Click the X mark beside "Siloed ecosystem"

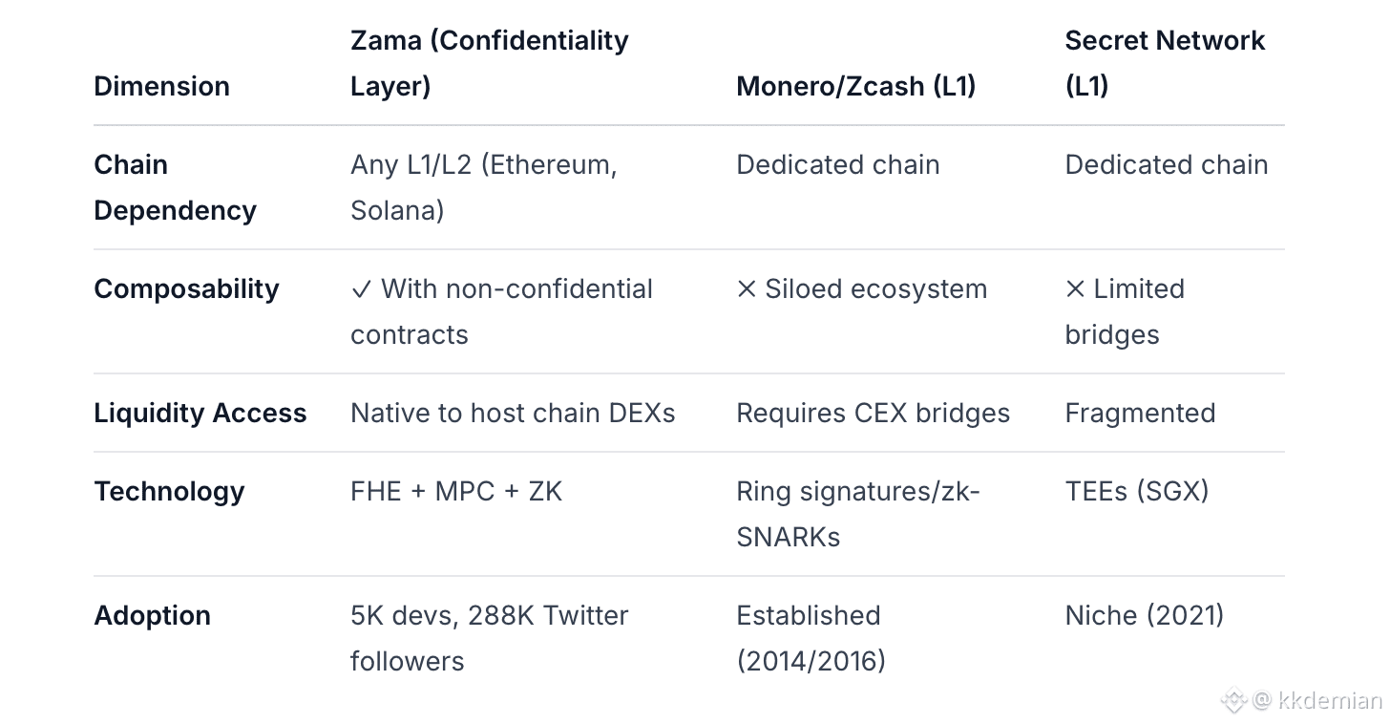pos(747,289)
